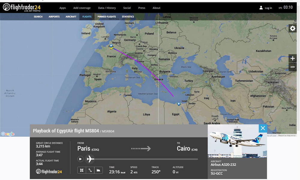Click the Log in link

268,8
